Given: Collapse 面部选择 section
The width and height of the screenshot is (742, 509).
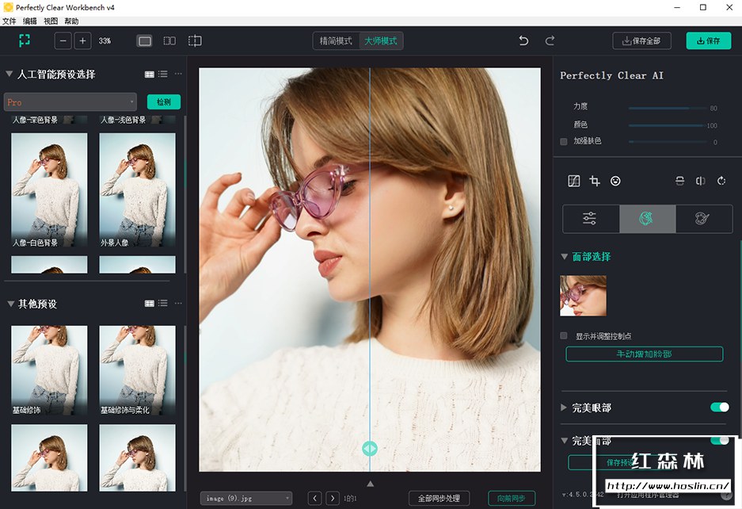Looking at the screenshot, I should [x=564, y=256].
